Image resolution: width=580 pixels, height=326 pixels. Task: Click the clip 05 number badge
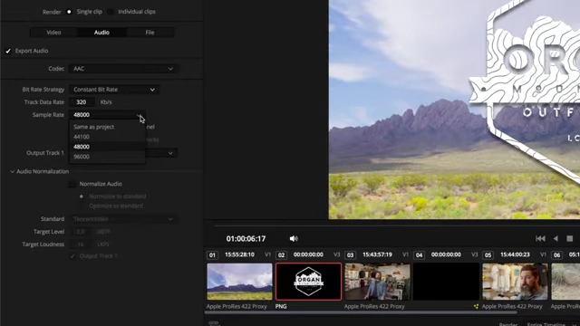(488, 255)
